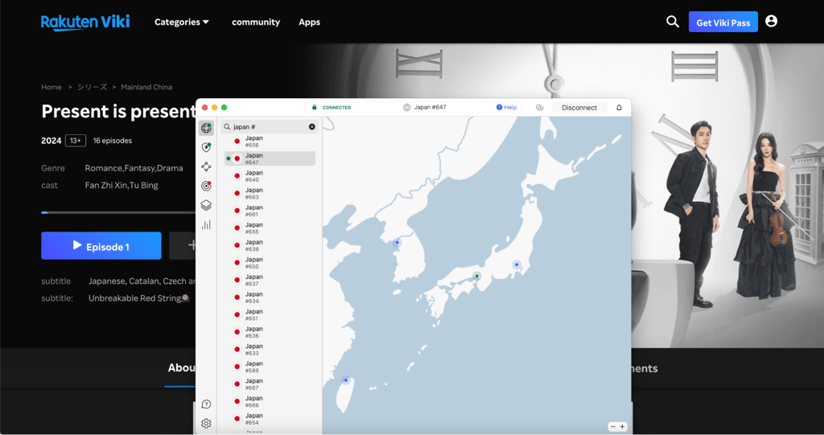
Task: Open the user account profile icon
Action: pos(771,21)
